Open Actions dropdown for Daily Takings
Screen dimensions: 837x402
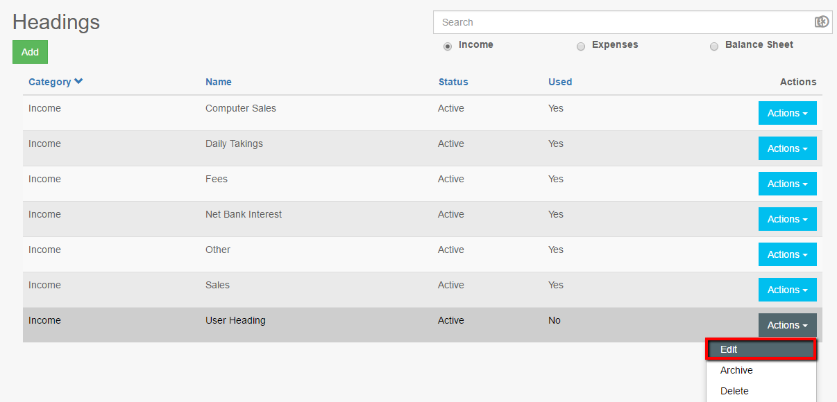[x=787, y=148]
